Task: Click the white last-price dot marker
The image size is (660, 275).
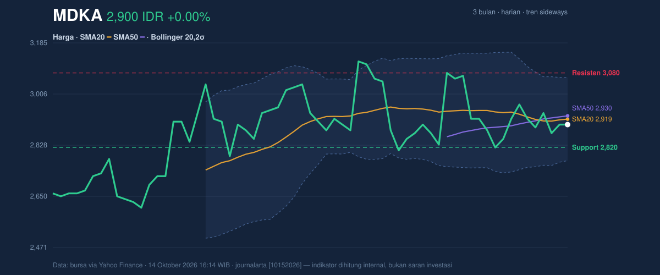Action: [568, 125]
